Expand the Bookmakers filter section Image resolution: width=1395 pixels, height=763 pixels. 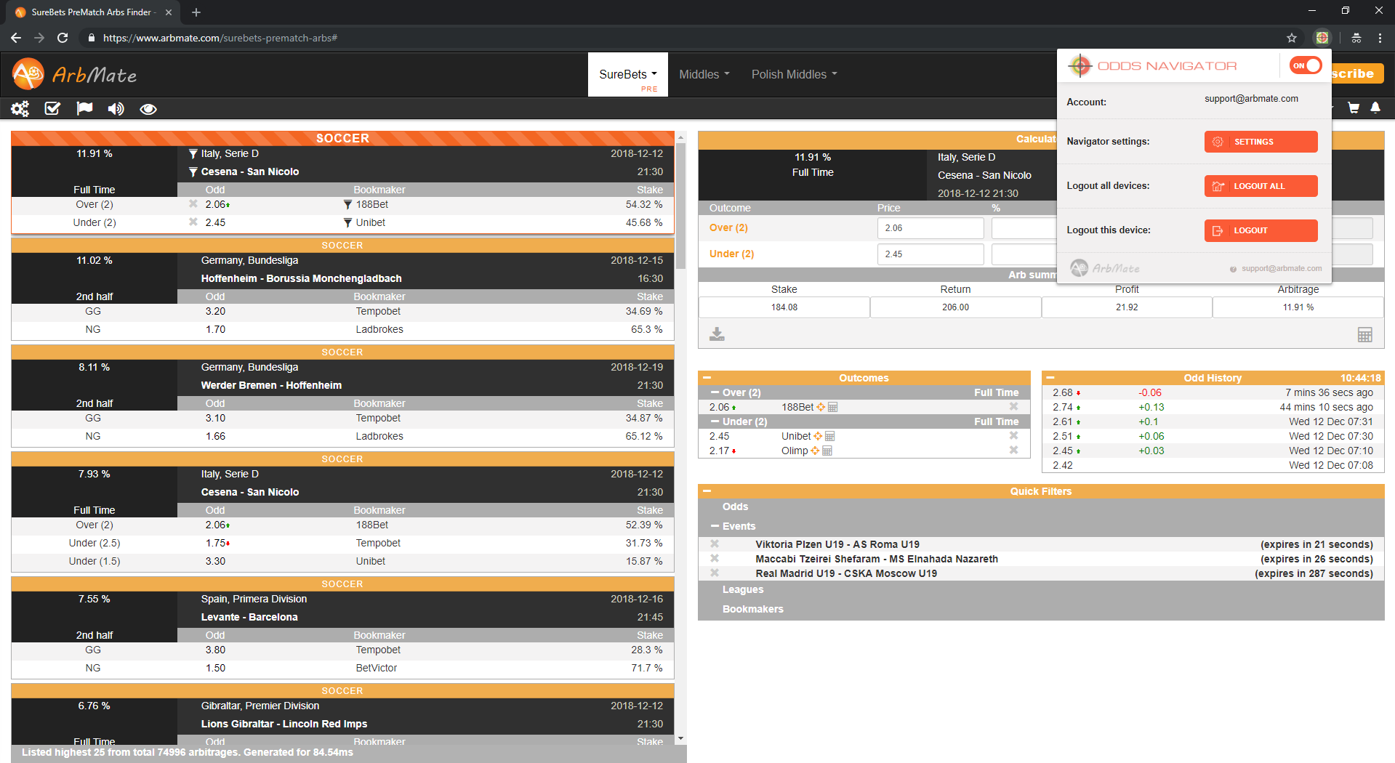752,609
